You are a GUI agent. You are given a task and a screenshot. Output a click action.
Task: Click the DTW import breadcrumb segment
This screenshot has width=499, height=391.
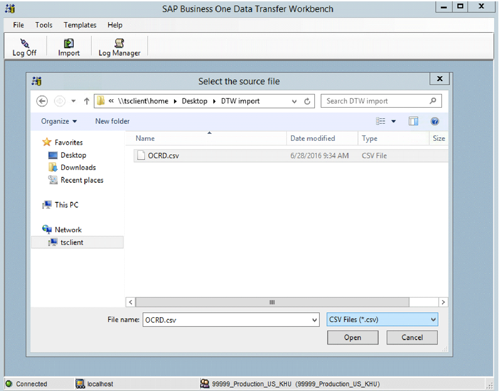click(240, 101)
